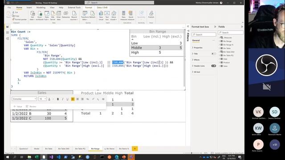Click the Quick measure ribbon icon
The width and height of the screenshot is (285, 160).
[131, 16]
